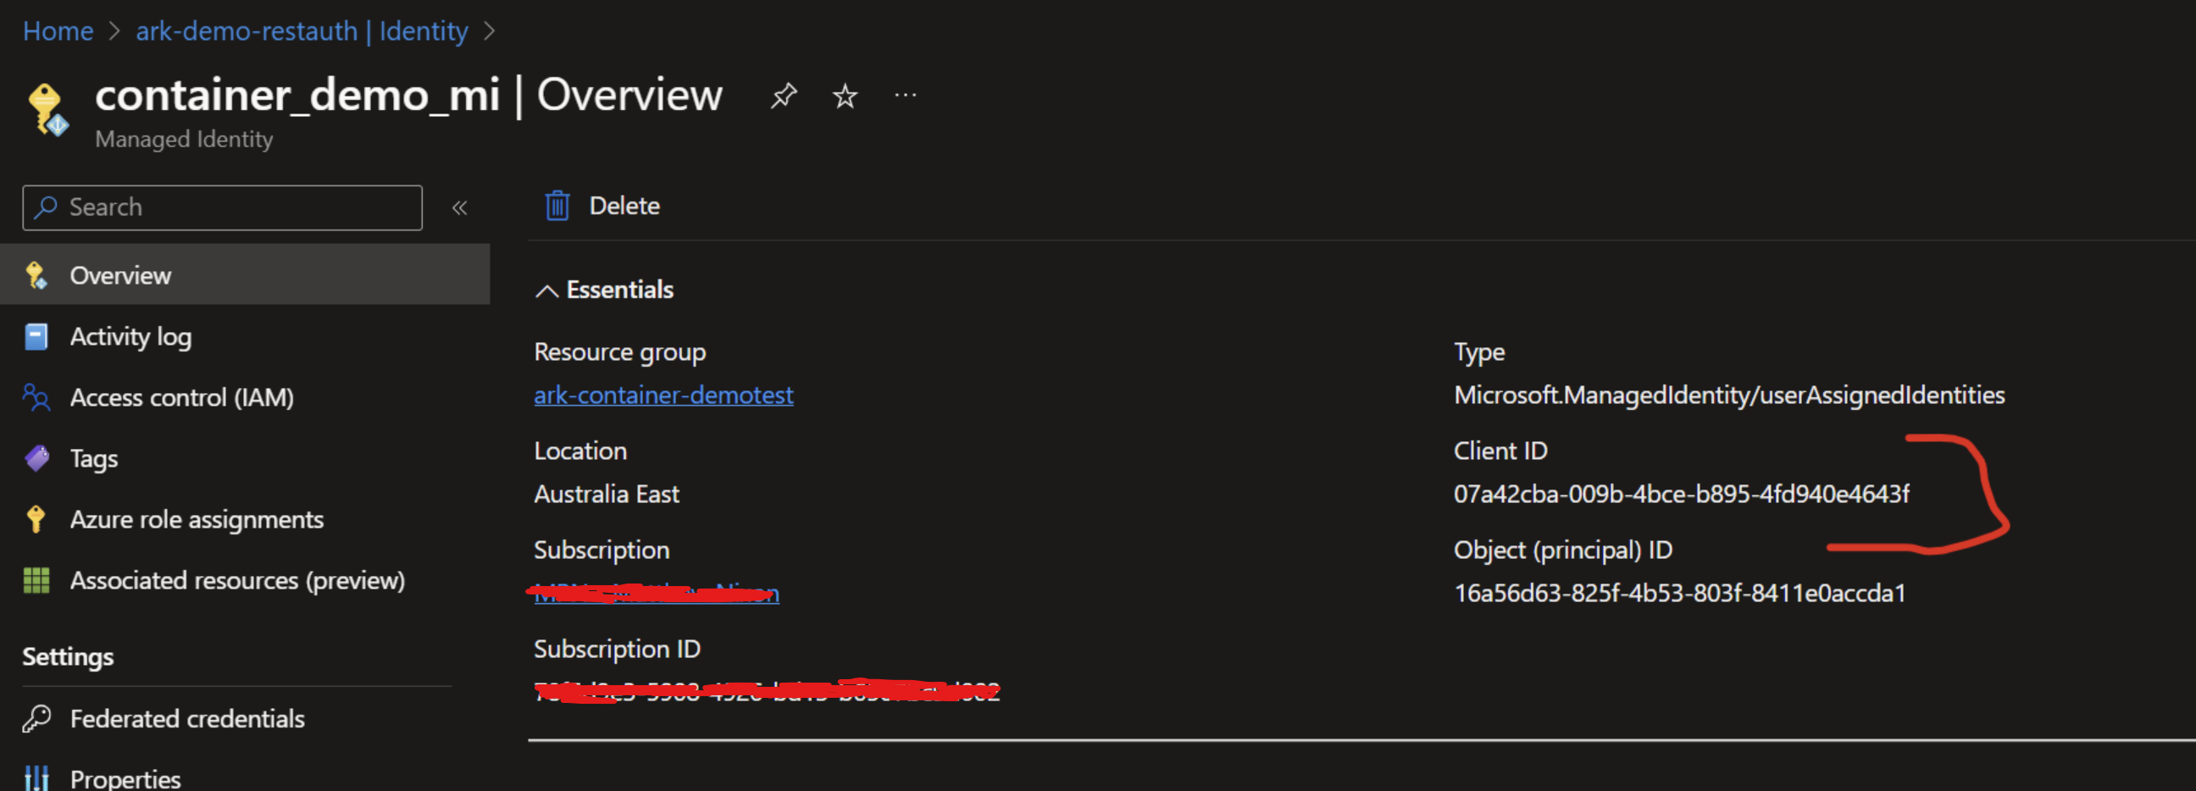The image size is (2196, 791).
Task: Toggle the search bar magnifier icon
Action: point(44,207)
